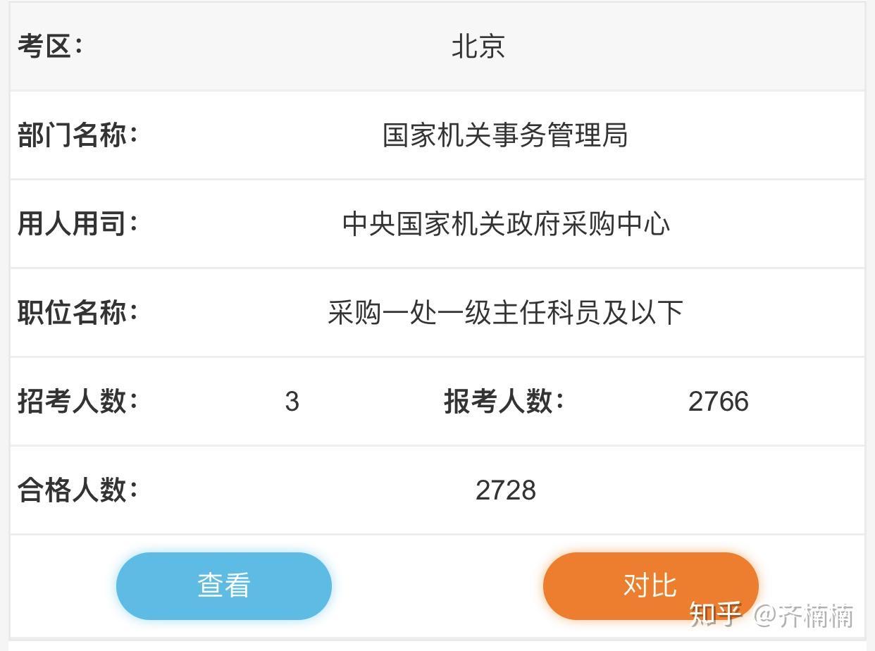875x651 pixels.
Task: Click the gray 考区 header row
Action: pos(437,47)
